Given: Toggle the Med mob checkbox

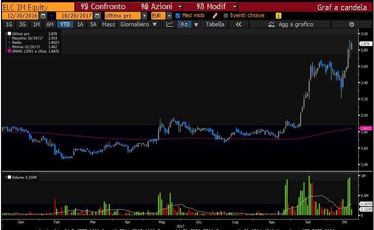Looking at the screenshot, I should coord(178,16).
